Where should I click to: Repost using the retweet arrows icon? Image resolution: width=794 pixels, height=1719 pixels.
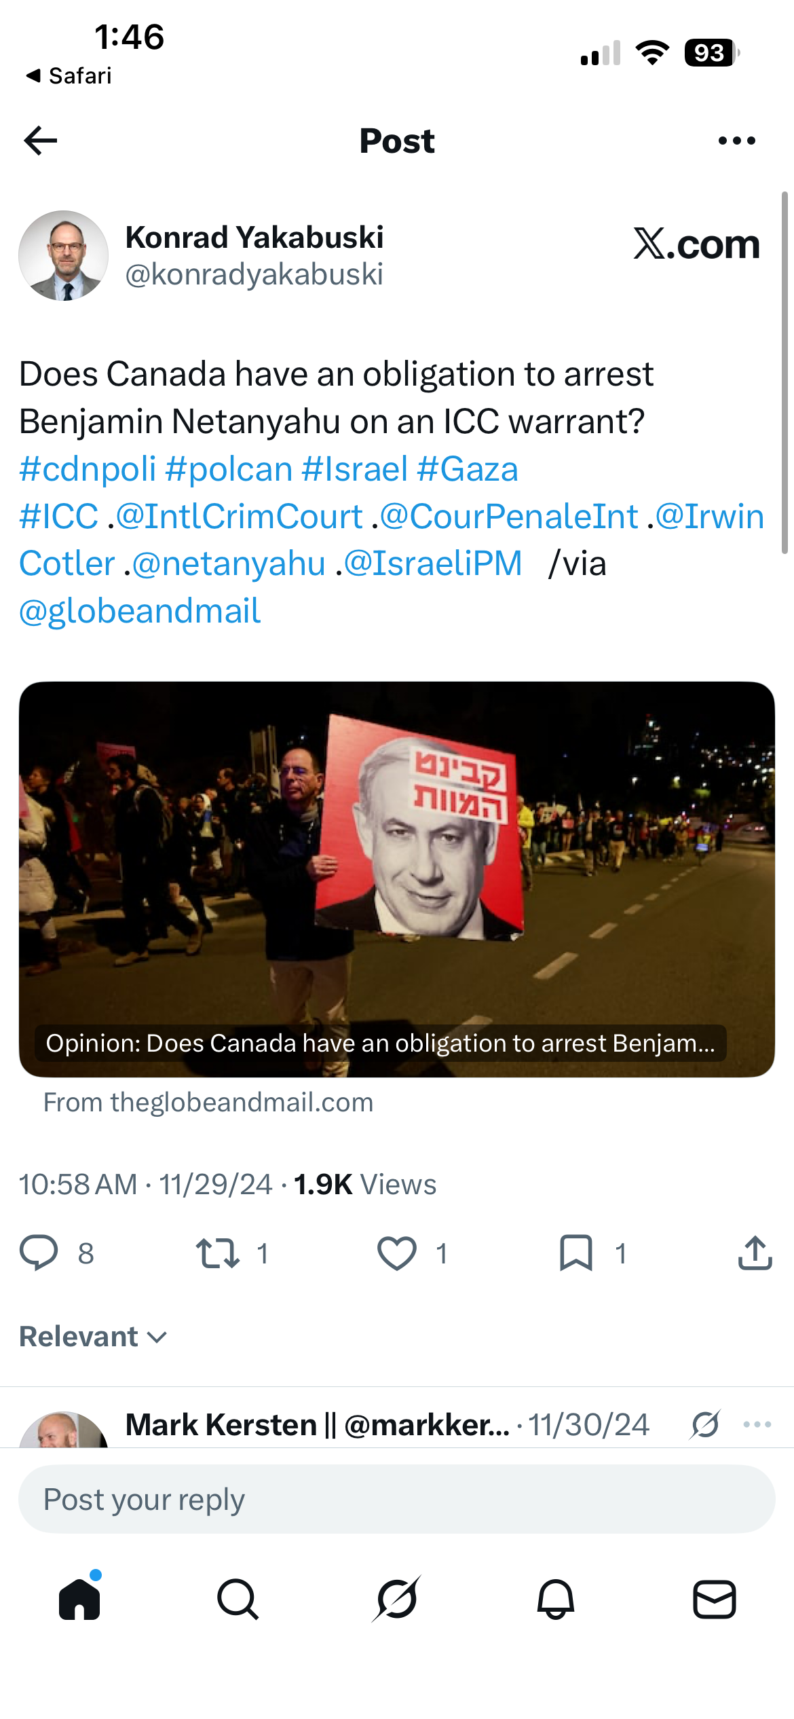[217, 1253]
